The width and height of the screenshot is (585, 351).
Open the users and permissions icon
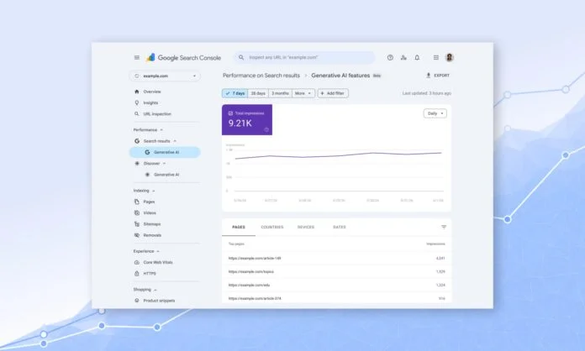pyautogui.click(x=403, y=57)
